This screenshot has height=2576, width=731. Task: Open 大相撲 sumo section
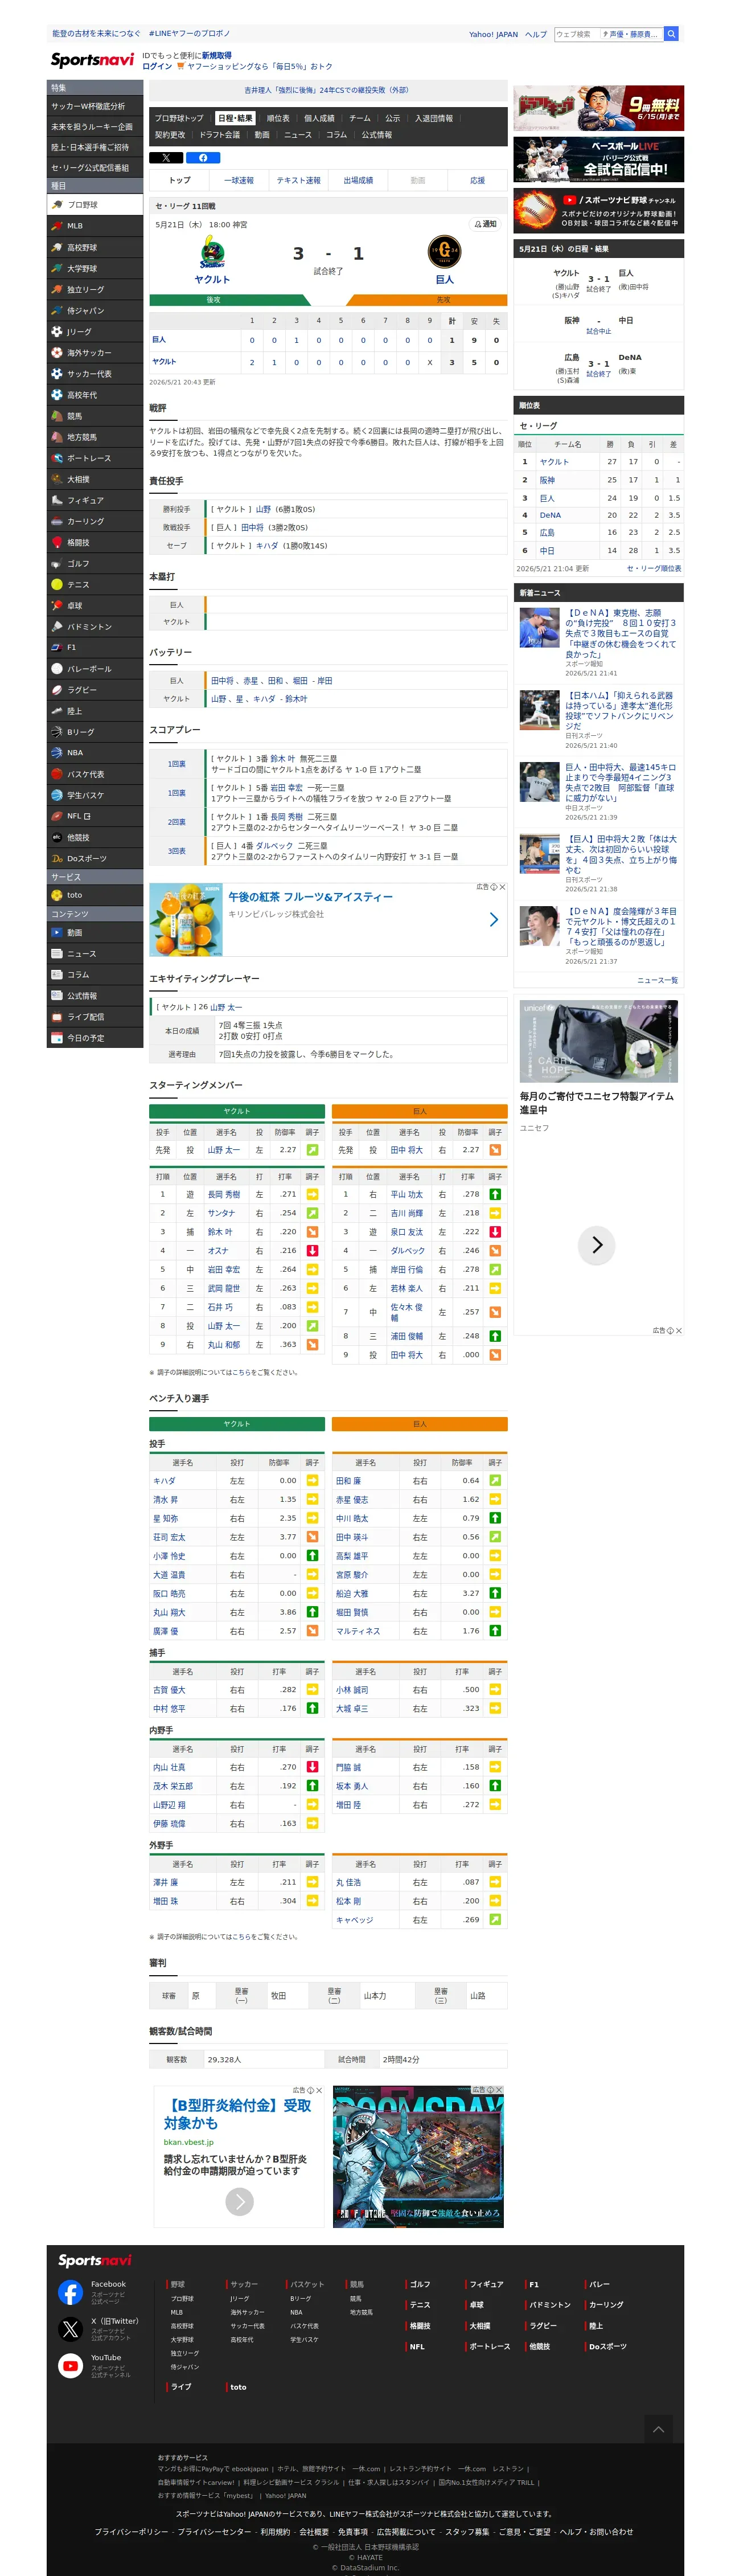coord(95,479)
